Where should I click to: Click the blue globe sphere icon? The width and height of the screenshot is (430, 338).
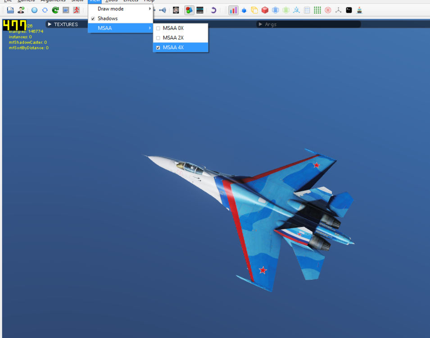tap(34, 10)
